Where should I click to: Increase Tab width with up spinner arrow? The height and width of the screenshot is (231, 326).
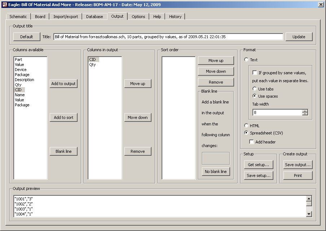click(x=305, y=111)
